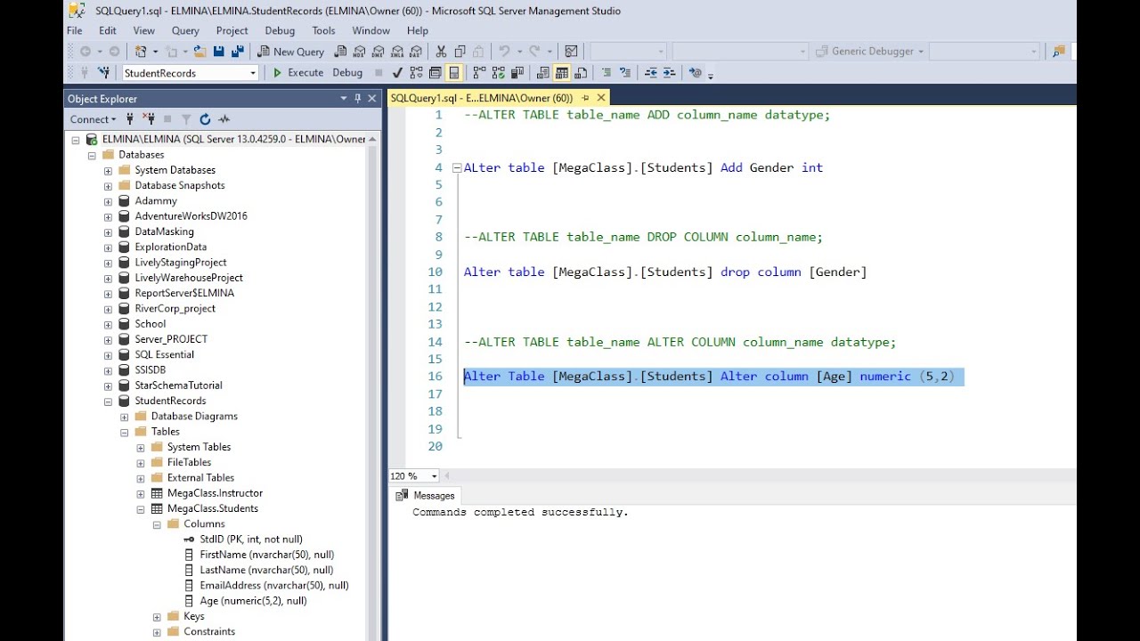Image resolution: width=1140 pixels, height=641 pixels.
Task: Click the Activity Monitor icon in Object Explorer
Action: (224, 119)
